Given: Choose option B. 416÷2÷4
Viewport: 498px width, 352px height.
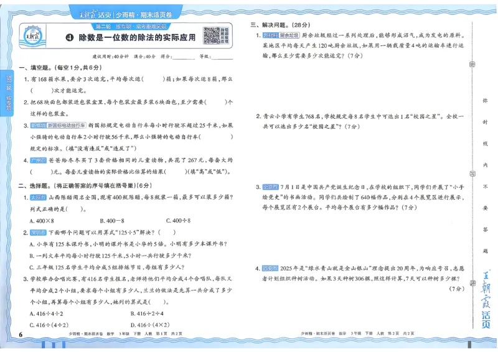Looking at the screenshot, I should coord(147,314).
